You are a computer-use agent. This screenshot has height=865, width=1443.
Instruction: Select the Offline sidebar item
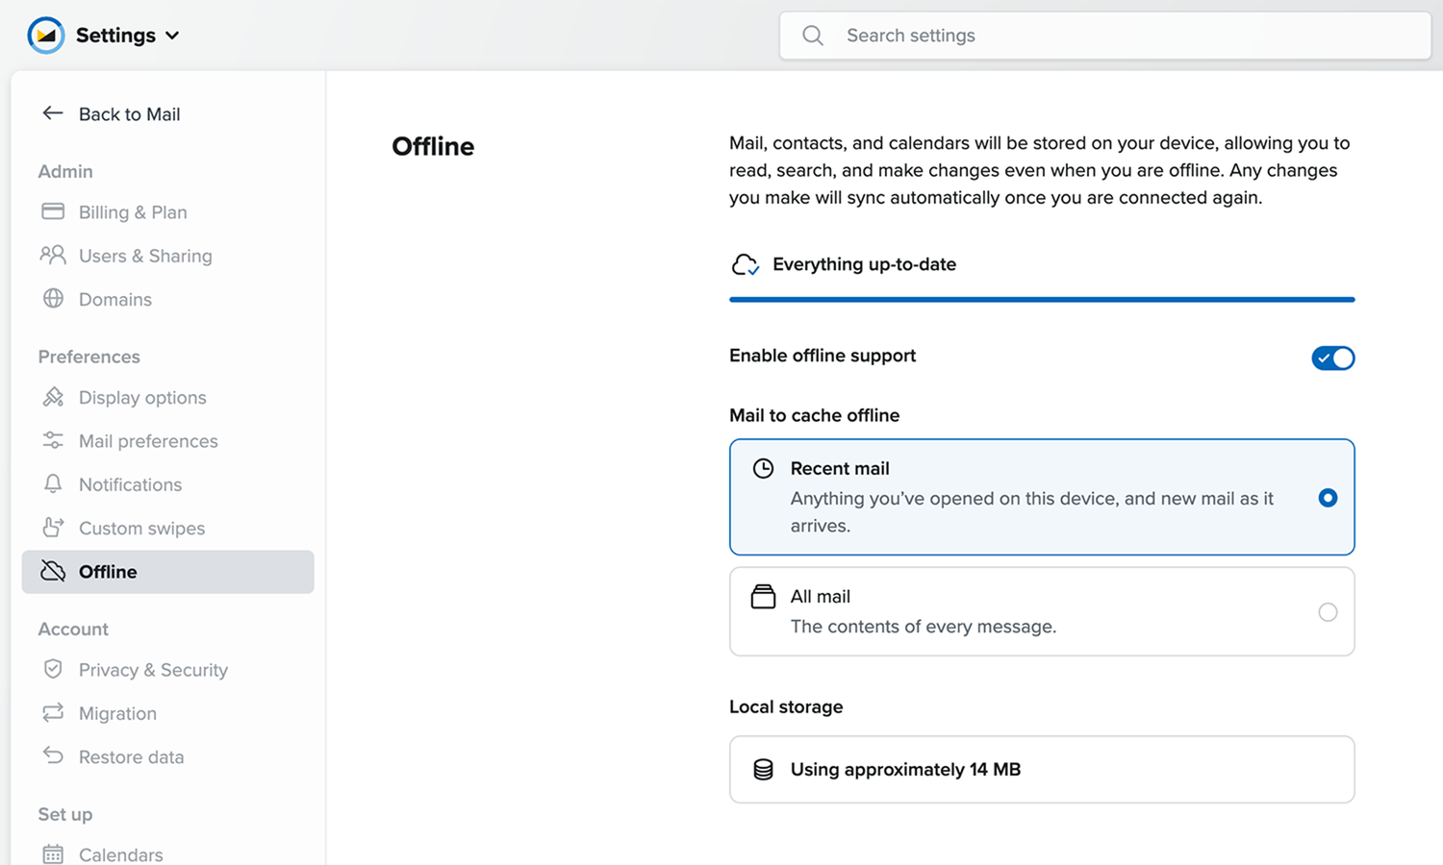click(x=167, y=571)
